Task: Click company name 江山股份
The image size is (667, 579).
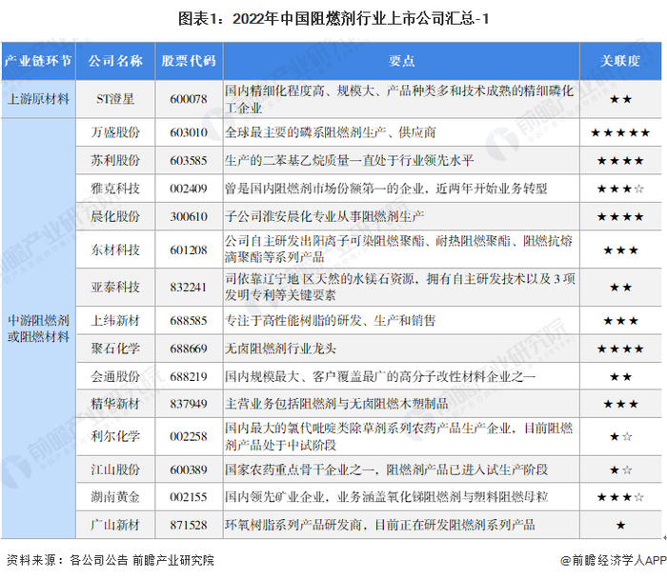Action: (x=115, y=469)
